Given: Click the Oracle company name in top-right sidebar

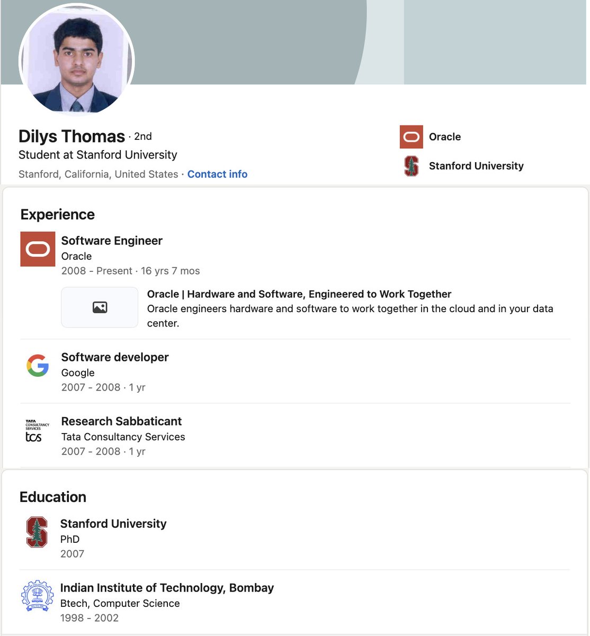Looking at the screenshot, I should (445, 137).
